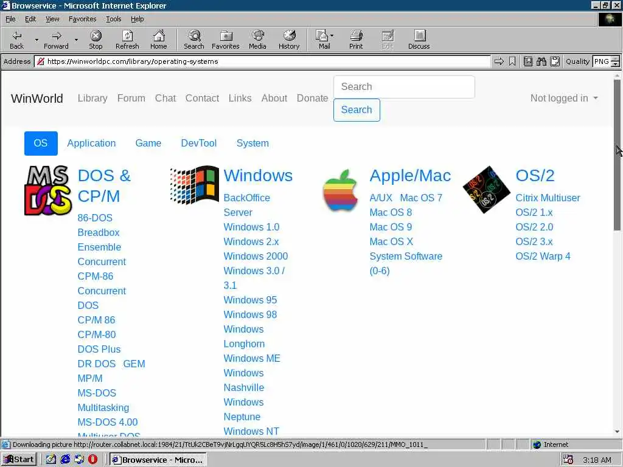This screenshot has width=623, height=467.
Task: Open the Mail dropdown arrow
Action: click(332, 36)
